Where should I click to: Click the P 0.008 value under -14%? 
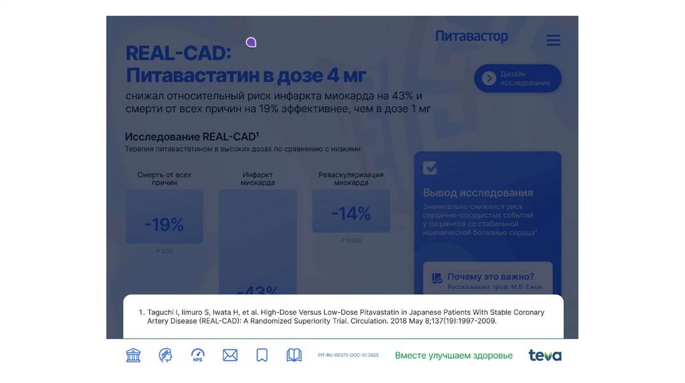pyautogui.click(x=351, y=240)
